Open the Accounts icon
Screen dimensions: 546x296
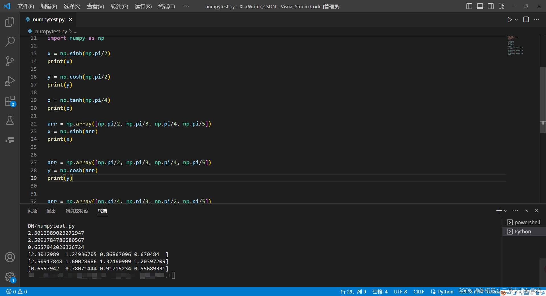click(x=10, y=257)
